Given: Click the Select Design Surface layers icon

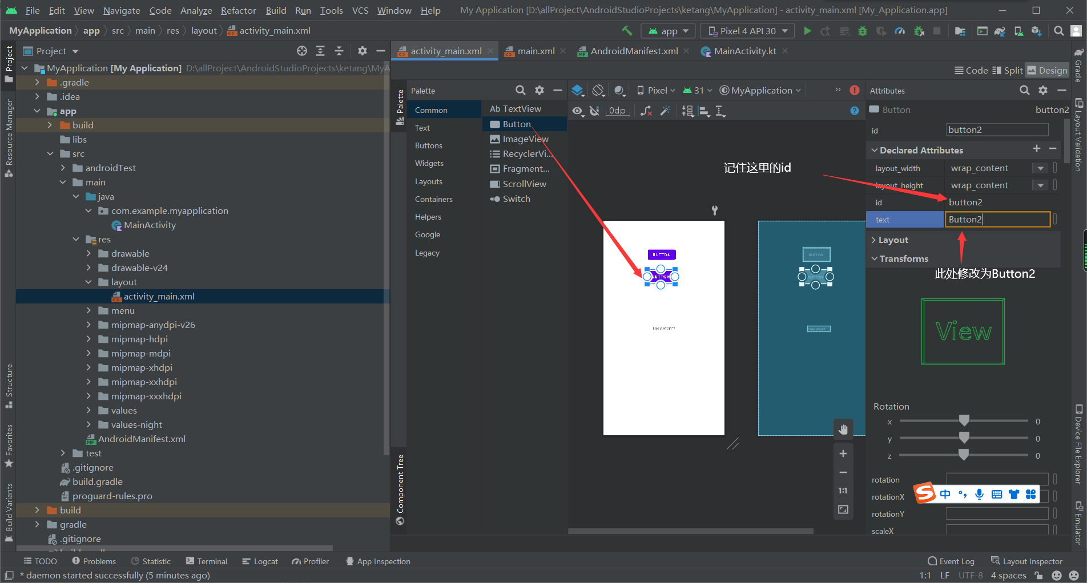Looking at the screenshot, I should coord(578,90).
